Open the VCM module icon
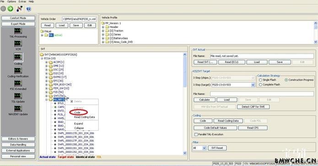 pos(18,43)
